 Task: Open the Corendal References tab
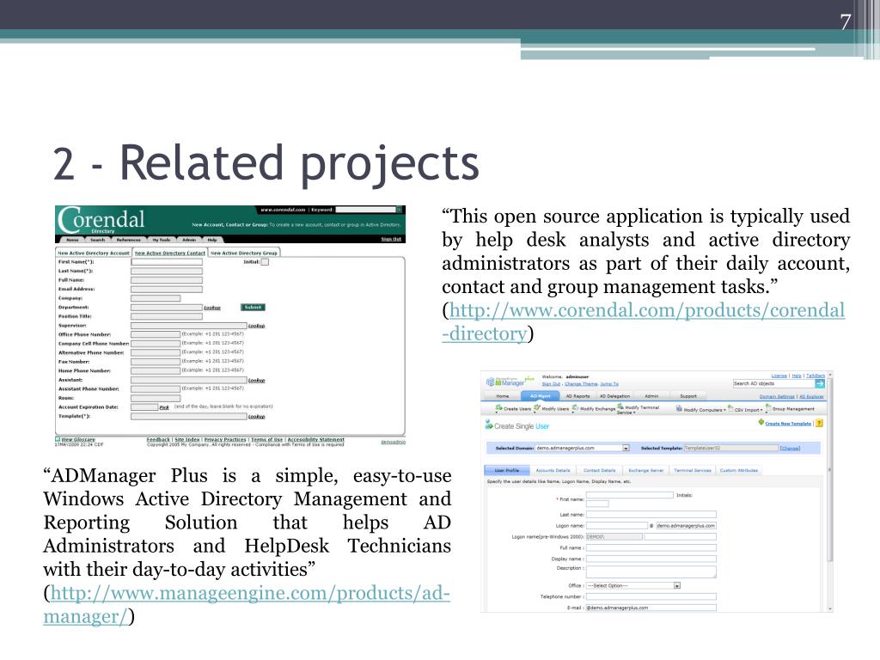tap(129, 240)
